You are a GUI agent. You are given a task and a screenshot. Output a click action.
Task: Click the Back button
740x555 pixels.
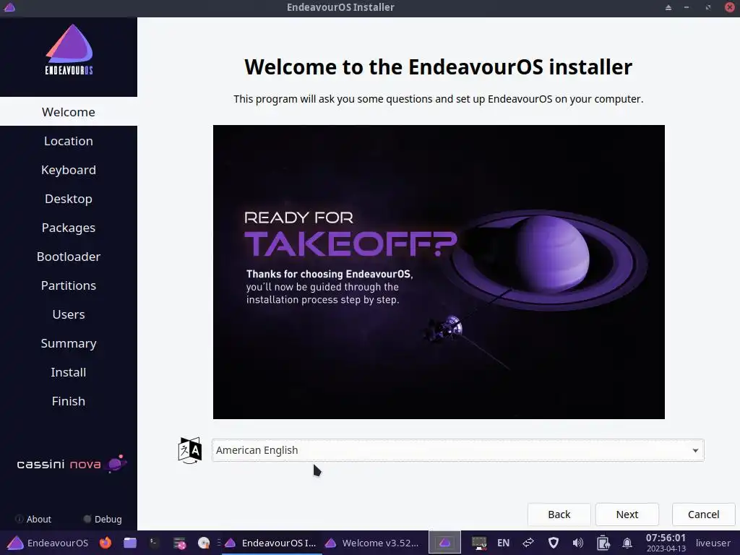[559, 515]
